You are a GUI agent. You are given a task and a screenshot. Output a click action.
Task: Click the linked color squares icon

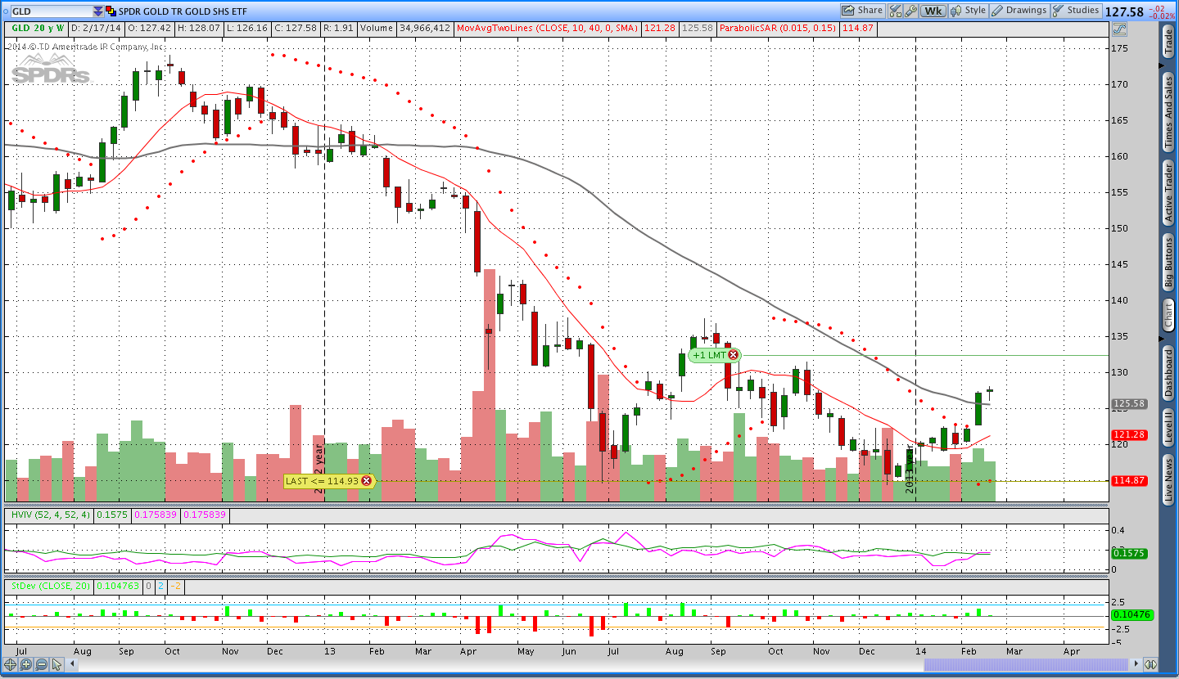(x=111, y=11)
